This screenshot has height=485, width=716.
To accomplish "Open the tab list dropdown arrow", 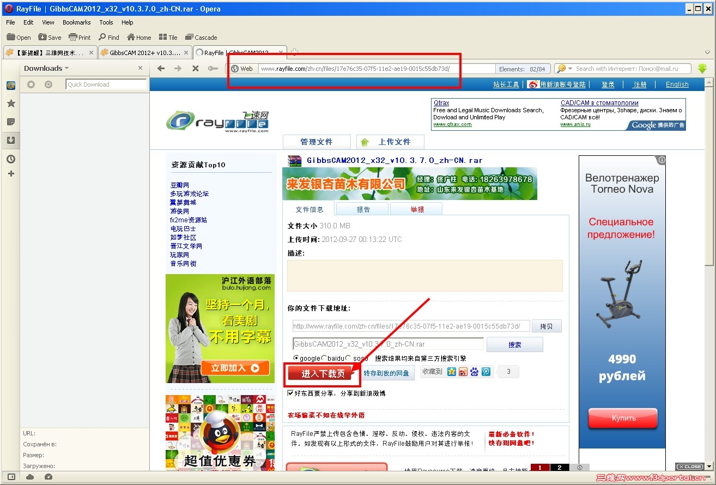I will (707, 52).
